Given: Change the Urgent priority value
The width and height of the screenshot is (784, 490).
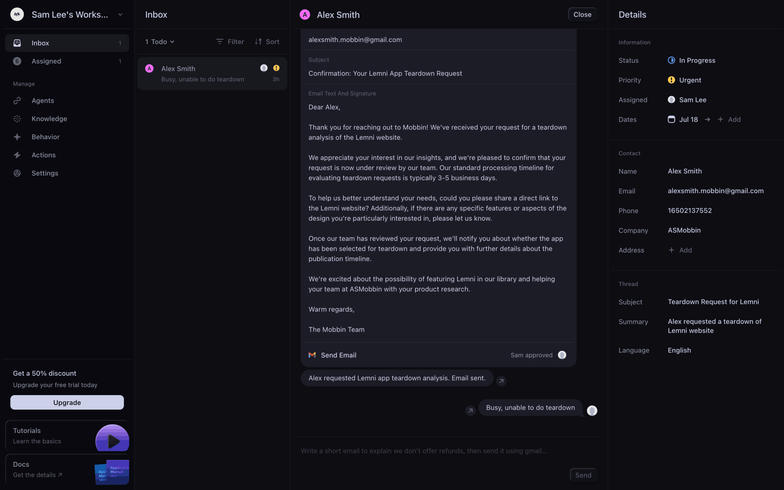Looking at the screenshot, I should 690,80.
